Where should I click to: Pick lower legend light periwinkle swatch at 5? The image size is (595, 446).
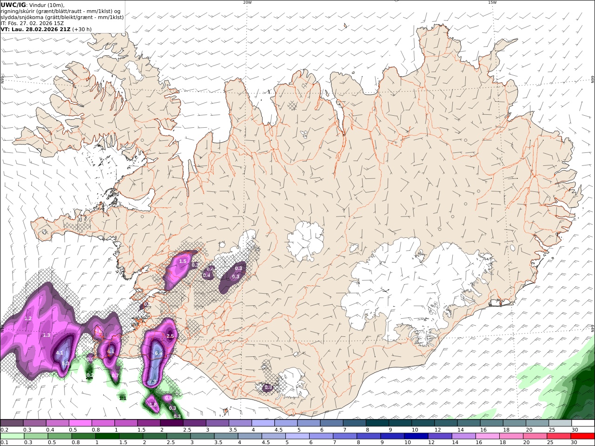point(297,436)
